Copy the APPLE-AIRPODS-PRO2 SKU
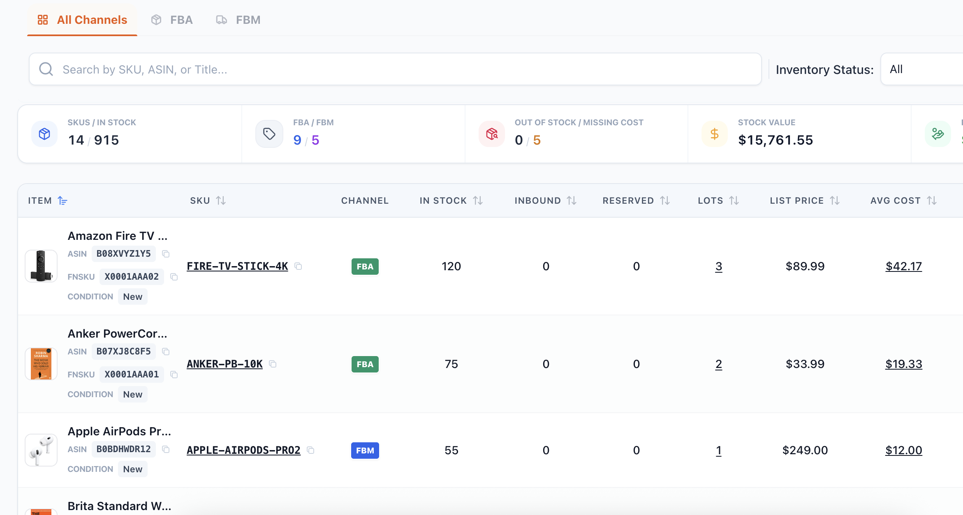963x515 pixels. pyautogui.click(x=311, y=450)
